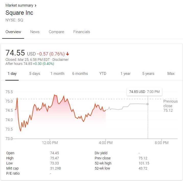Select the Max chart range
The height and width of the screenshot is (181, 183).
point(171,74)
